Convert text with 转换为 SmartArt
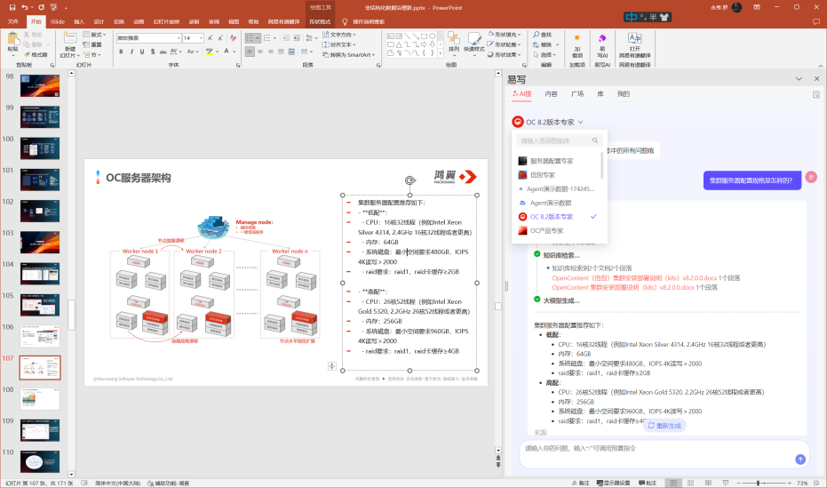This screenshot has height=488, width=827. (348, 55)
